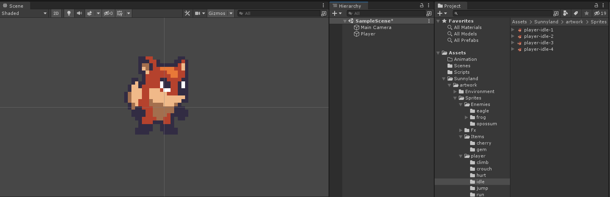Image resolution: width=610 pixels, height=197 pixels.
Task: Open the Scripts folder
Action: tap(458, 72)
